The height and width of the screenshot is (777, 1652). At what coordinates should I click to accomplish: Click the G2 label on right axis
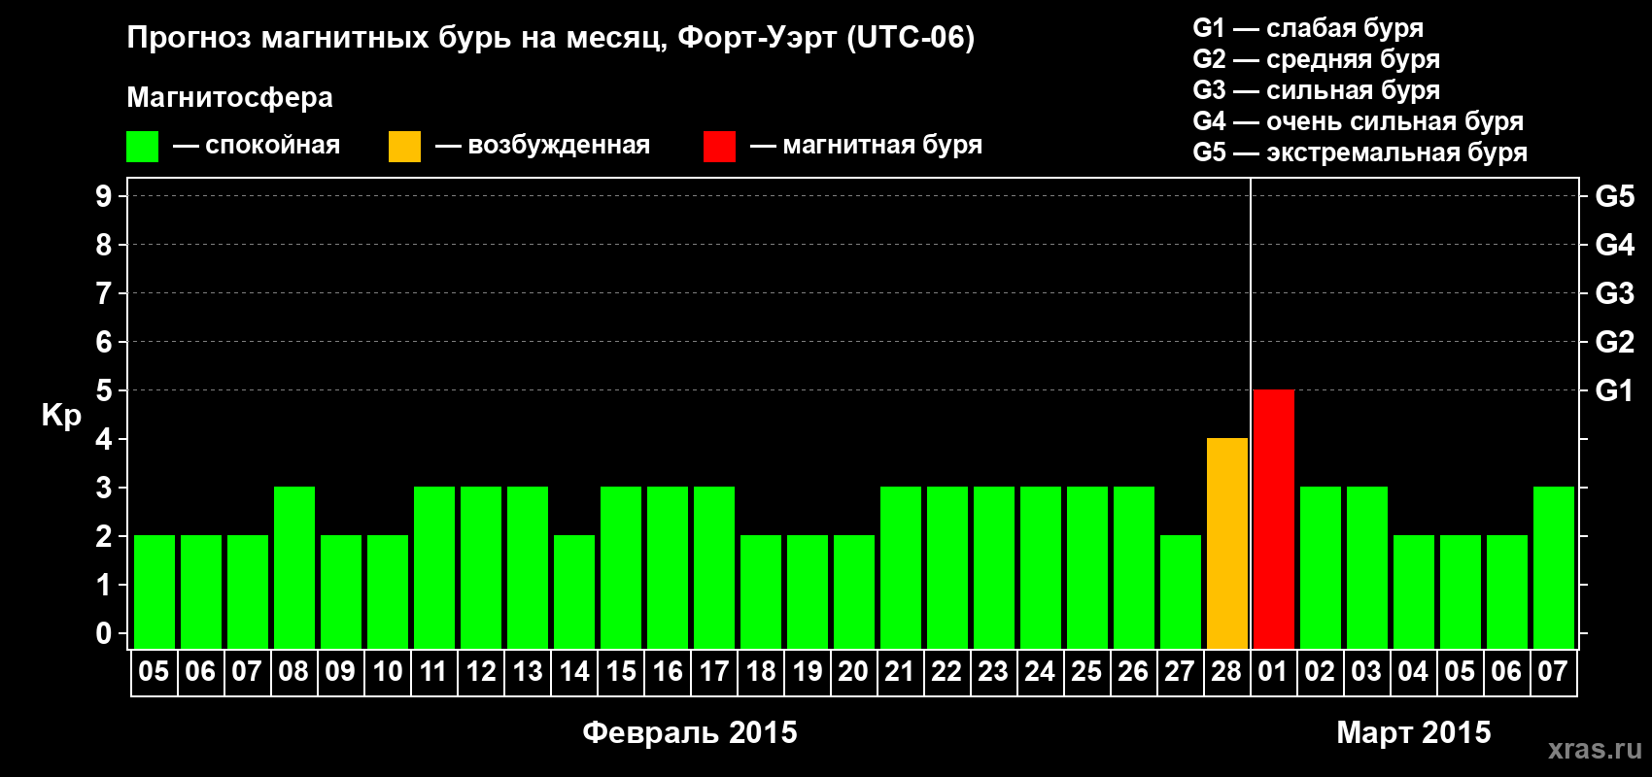pos(1615,342)
